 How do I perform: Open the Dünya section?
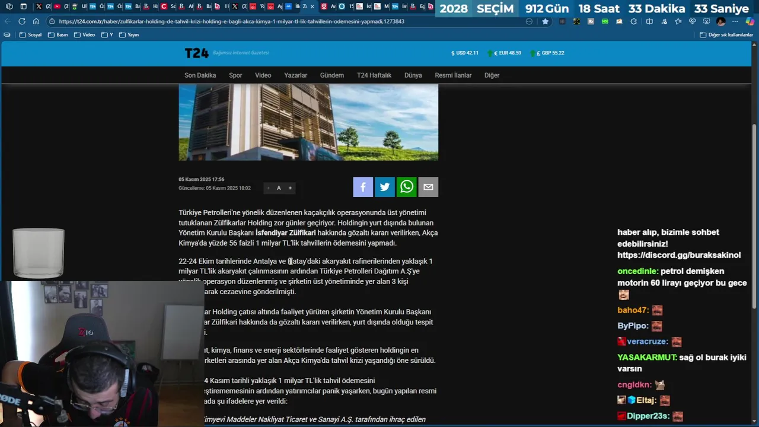[413, 75]
